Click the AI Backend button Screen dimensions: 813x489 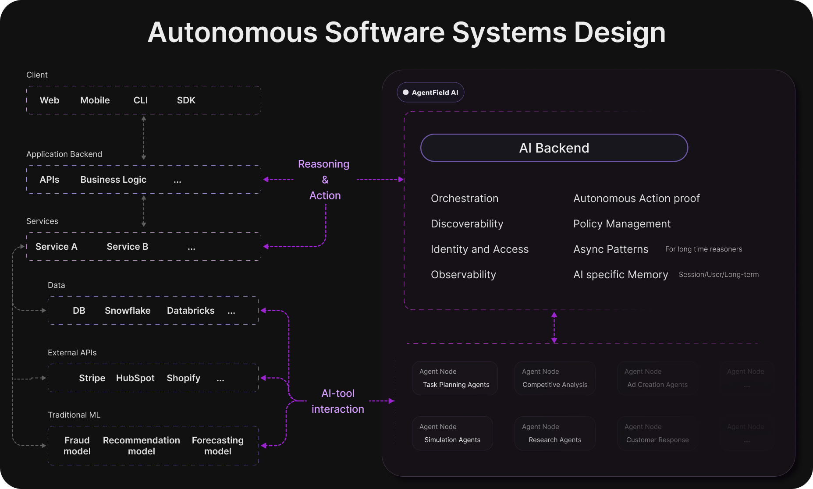(x=554, y=148)
